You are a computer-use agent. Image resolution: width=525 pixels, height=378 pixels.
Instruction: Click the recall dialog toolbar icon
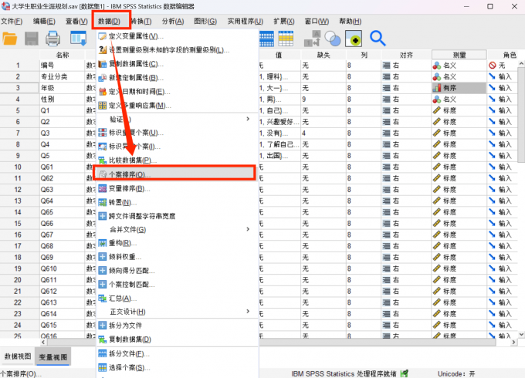[x=78, y=39]
